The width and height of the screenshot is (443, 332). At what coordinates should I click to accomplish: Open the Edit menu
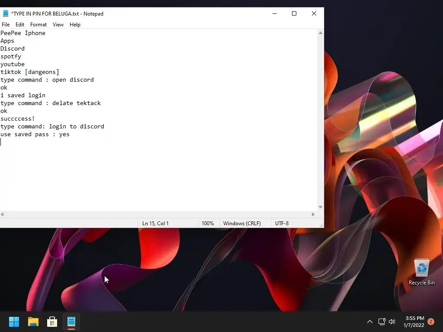click(20, 25)
